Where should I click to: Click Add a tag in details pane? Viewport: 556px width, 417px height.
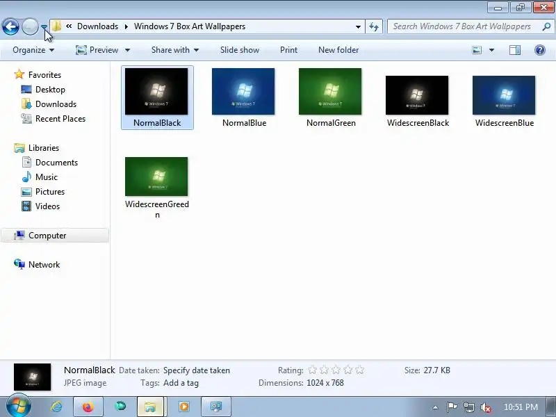[181, 383]
